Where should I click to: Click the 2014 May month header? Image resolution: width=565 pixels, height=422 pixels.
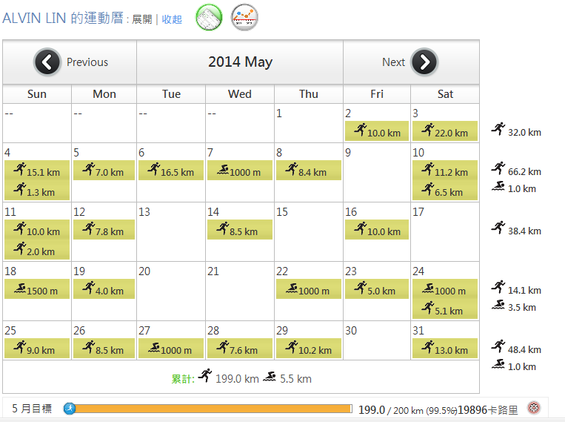coord(240,62)
